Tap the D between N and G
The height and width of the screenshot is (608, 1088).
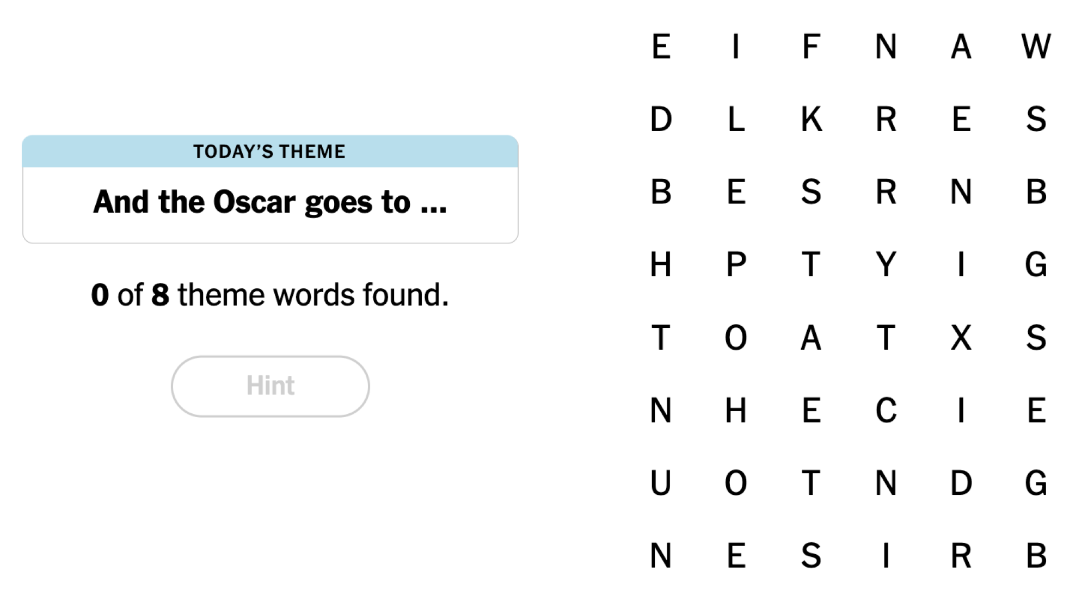pos(961,483)
